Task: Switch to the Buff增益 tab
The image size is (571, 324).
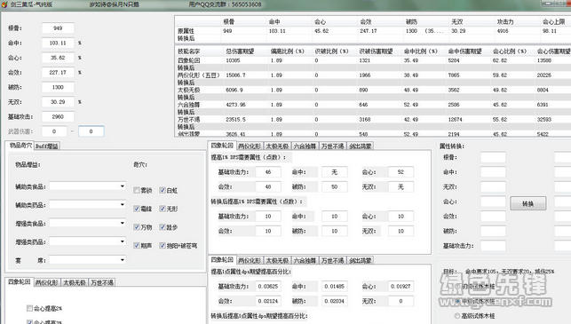Action: click(x=46, y=146)
